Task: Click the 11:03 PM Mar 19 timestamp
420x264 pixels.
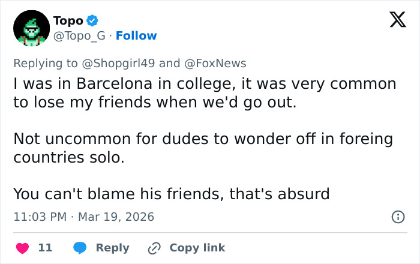Action: pyautogui.click(x=83, y=217)
